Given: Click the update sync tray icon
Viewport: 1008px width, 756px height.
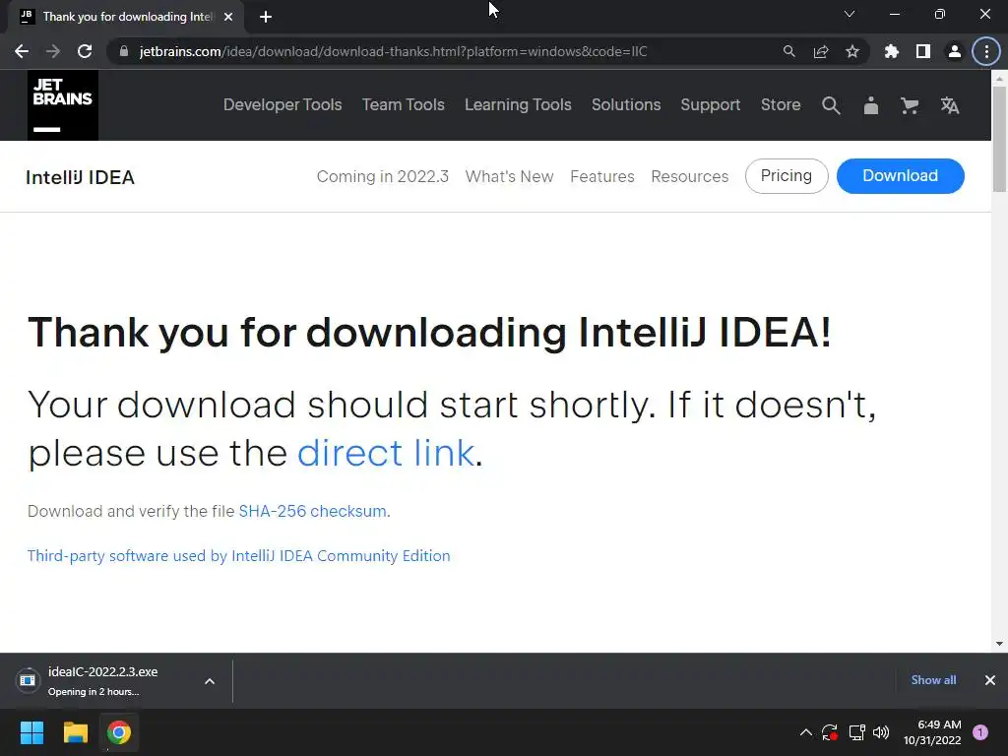Looking at the screenshot, I should click(830, 732).
